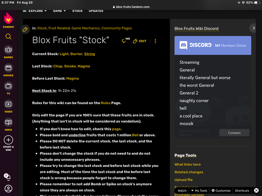Open the user profile avatar icon
This screenshot has height=196, width=262.
point(8,189)
